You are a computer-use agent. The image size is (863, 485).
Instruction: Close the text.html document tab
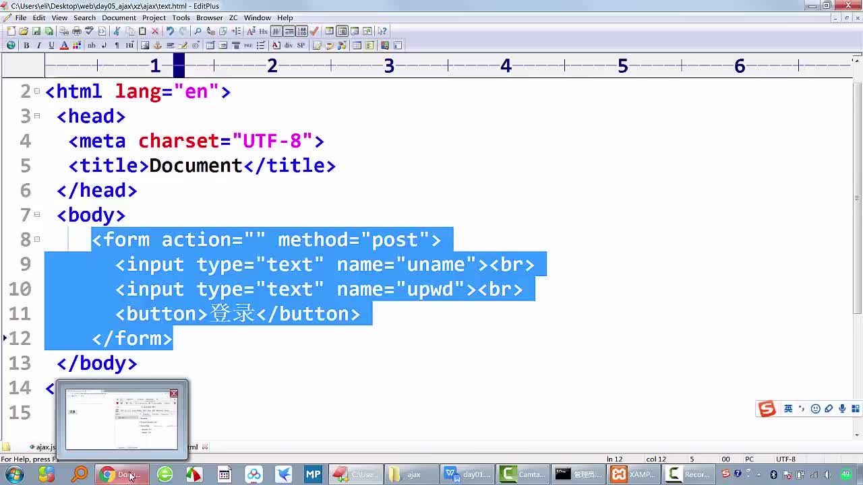pos(205,447)
